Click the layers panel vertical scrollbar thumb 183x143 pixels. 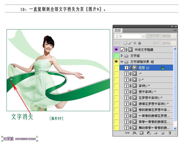point(175,86)
